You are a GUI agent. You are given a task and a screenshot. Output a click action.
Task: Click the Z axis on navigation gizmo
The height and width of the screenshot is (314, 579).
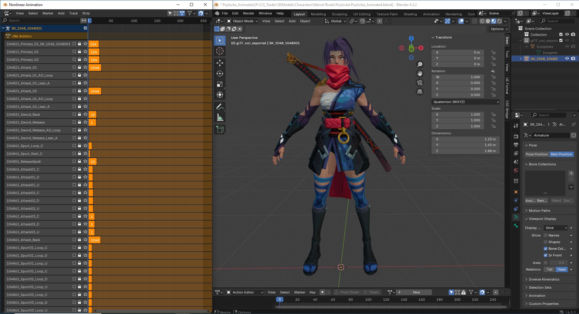click(411, 38)
